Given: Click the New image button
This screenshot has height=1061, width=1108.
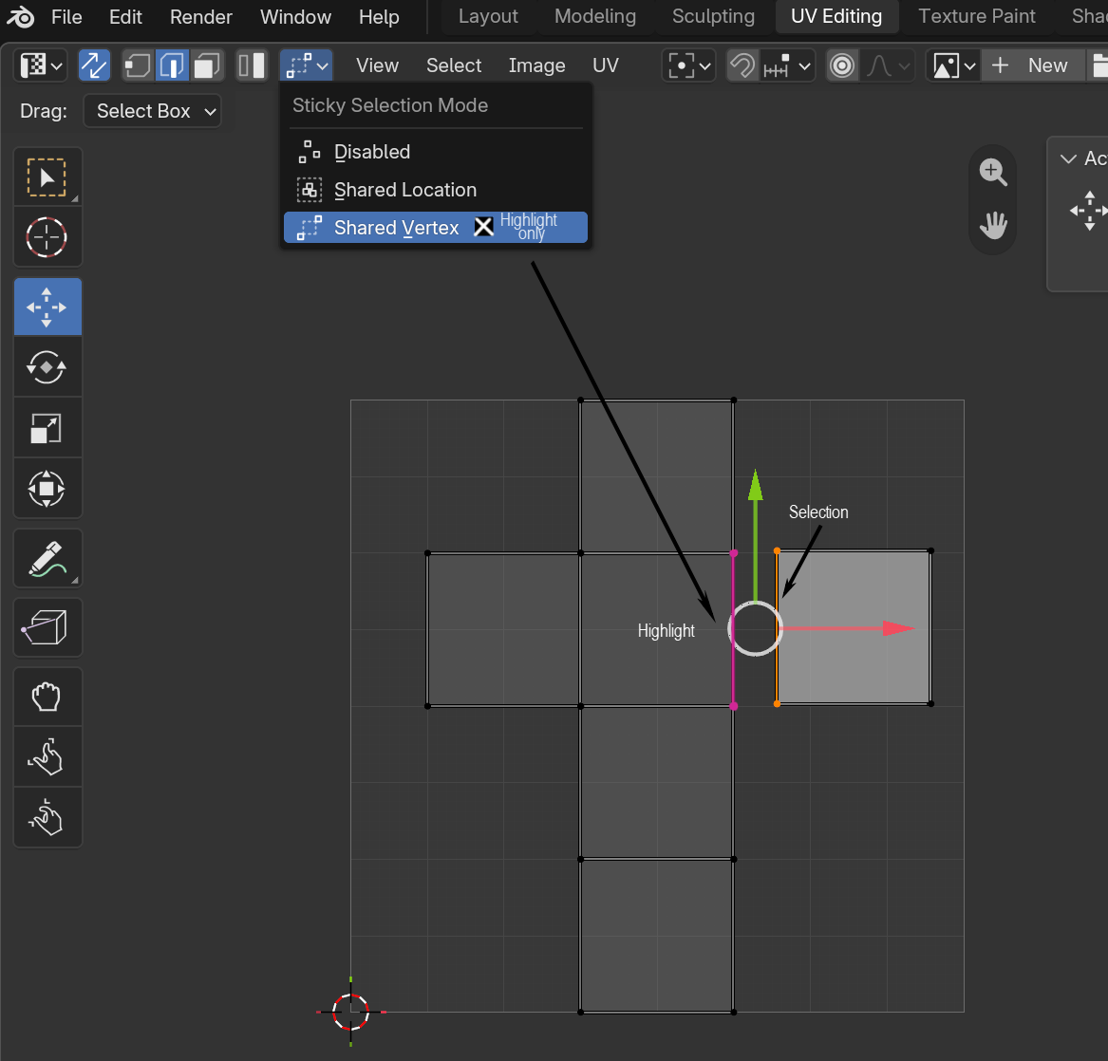Looking at the screenshot, I should 1032,65.
